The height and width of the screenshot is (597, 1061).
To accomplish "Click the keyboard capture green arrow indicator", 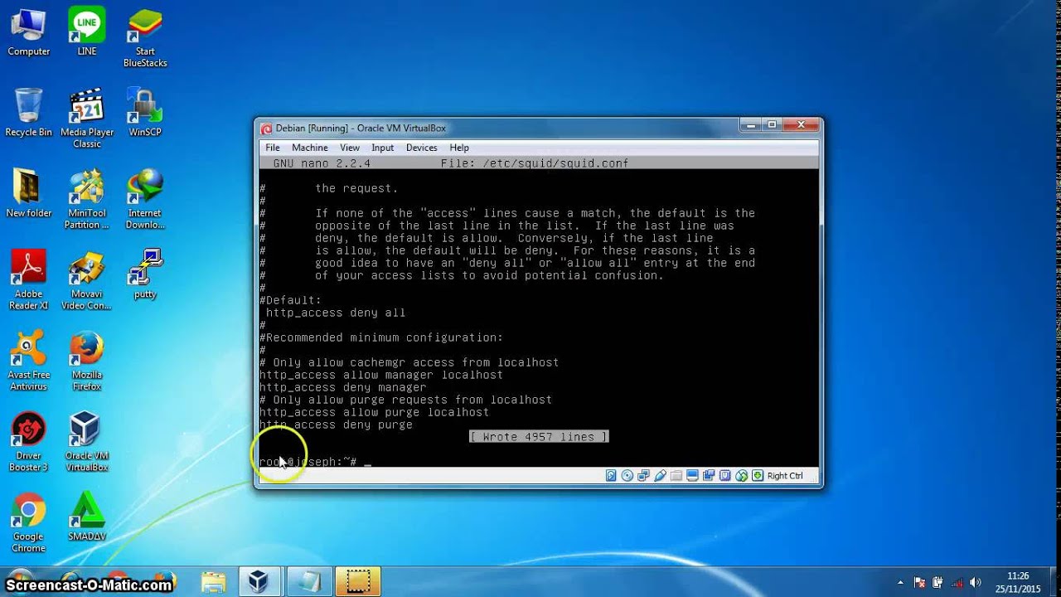I will coord(758,476).
